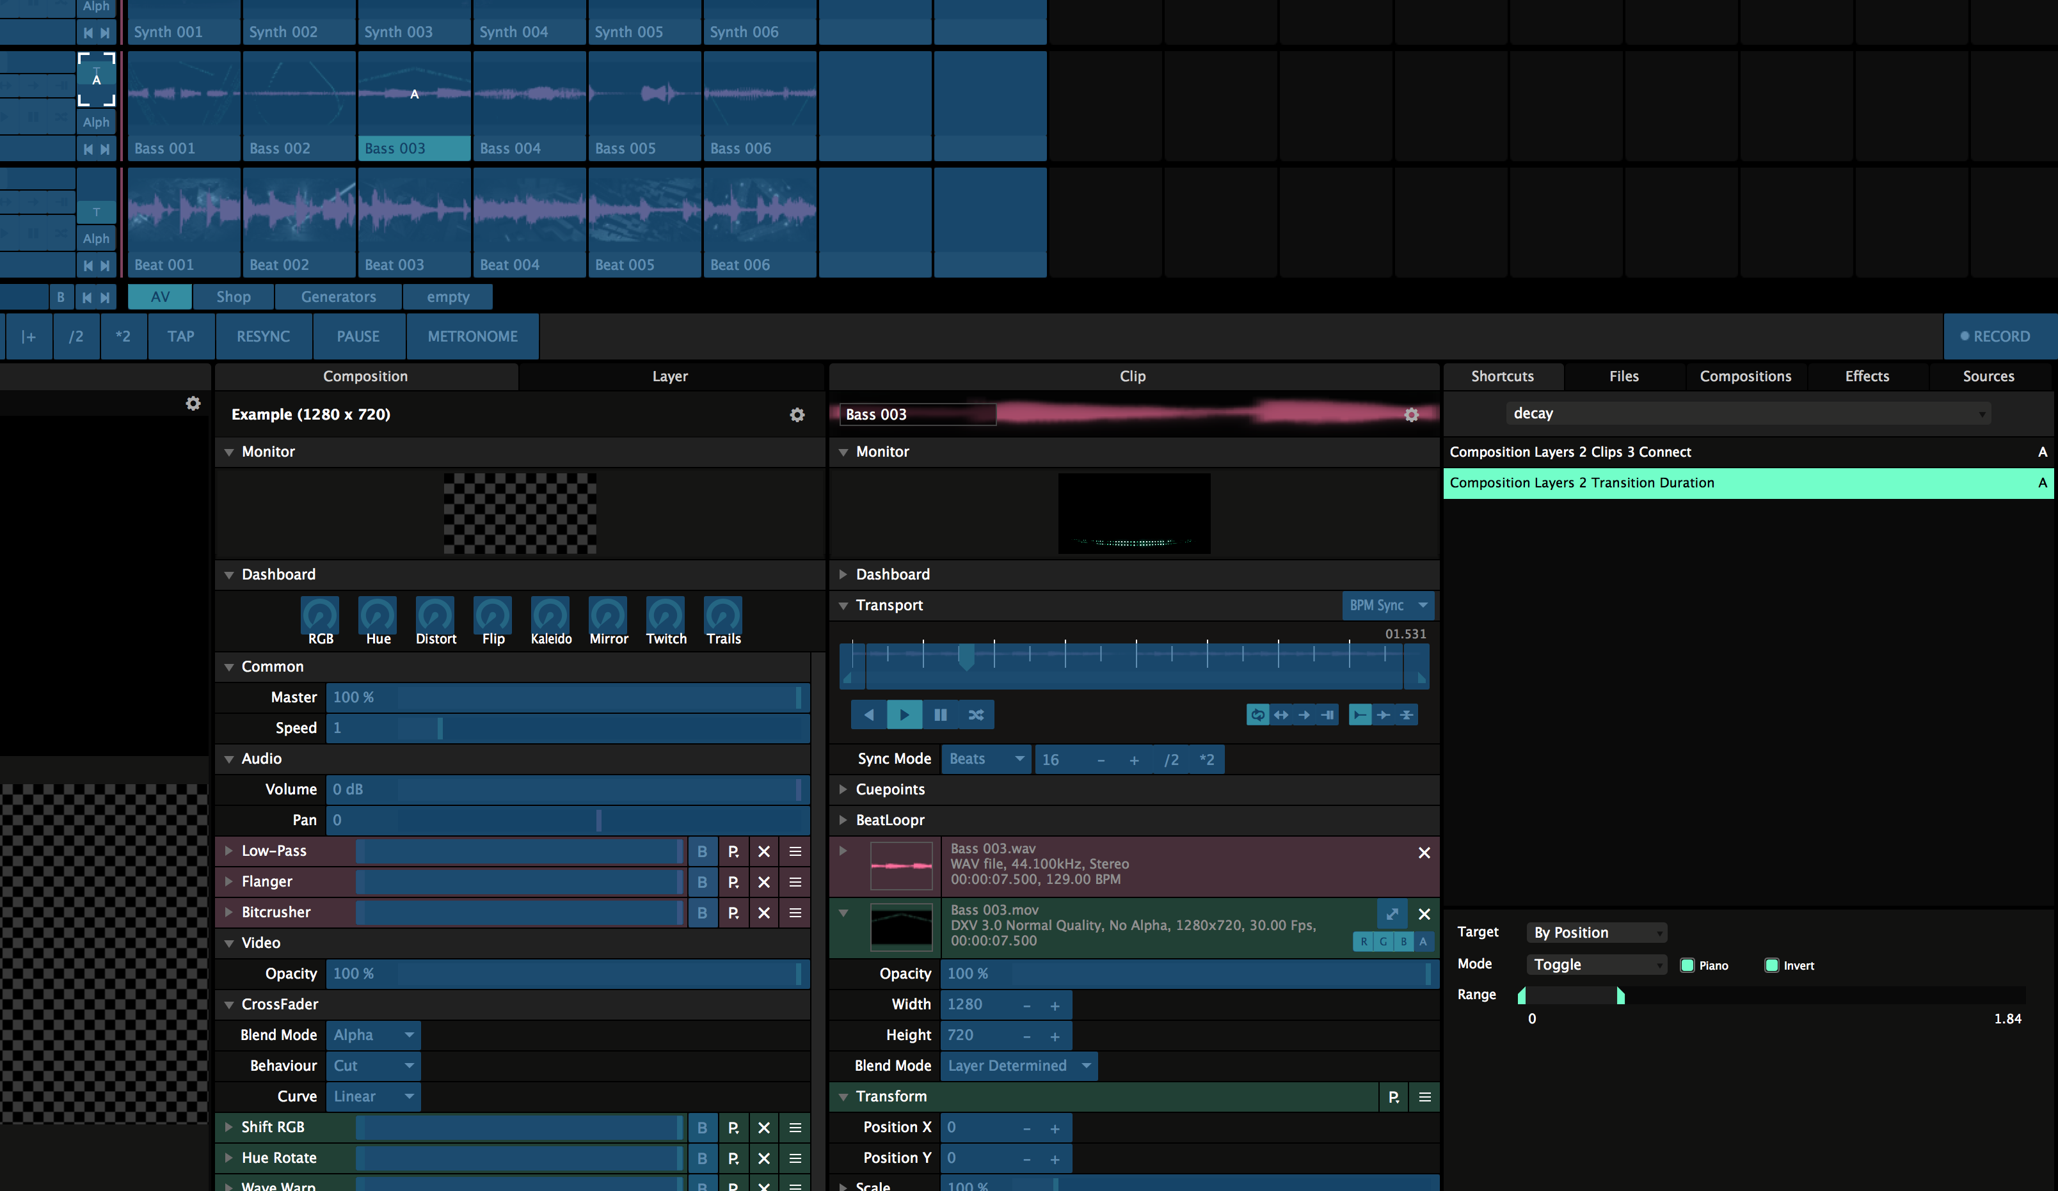This screenshot has height=1191, width=2058.
Task: Click fullscreen icon on Bass 003.mov
Action: point(1392,913)
